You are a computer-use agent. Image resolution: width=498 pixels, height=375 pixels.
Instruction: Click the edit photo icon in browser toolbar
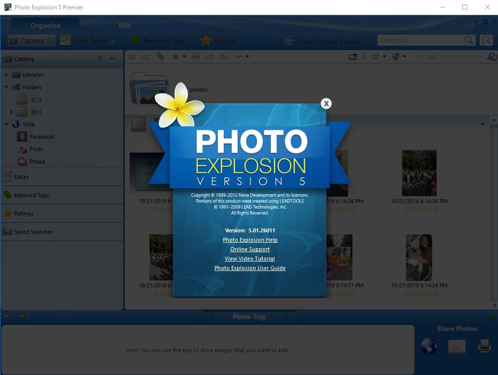pos(146,56)
